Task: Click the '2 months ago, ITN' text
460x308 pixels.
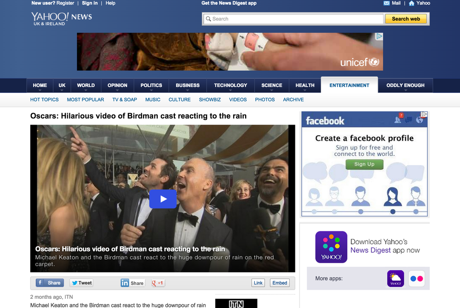Action: [52, 297]
